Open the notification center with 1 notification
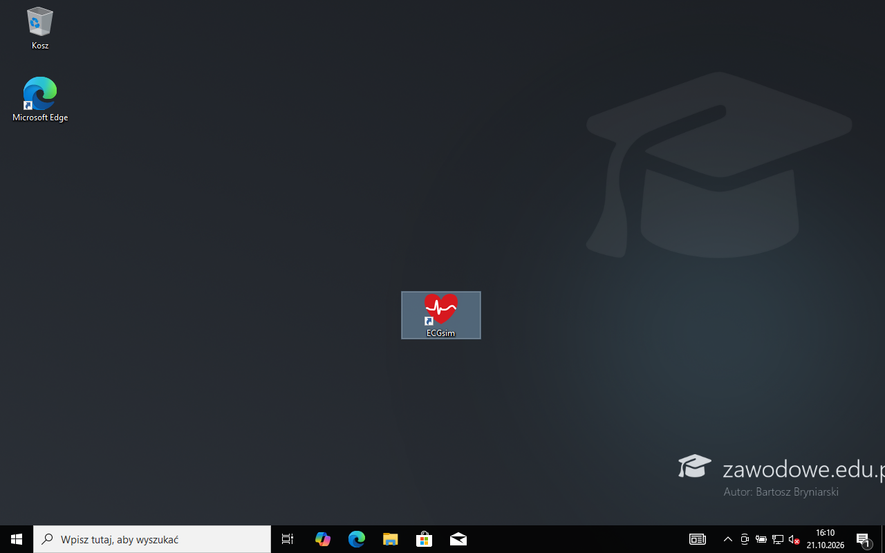 click(x=864, y=539)
